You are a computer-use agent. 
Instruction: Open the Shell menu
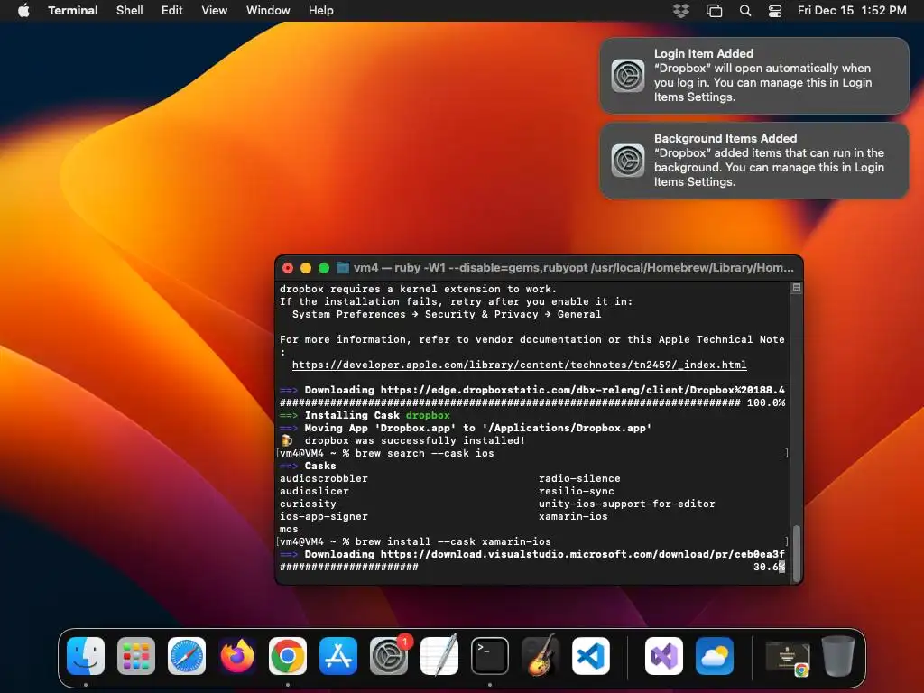click(x=130, y=11)
